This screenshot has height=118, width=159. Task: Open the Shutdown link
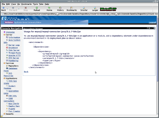coord(13,48)
